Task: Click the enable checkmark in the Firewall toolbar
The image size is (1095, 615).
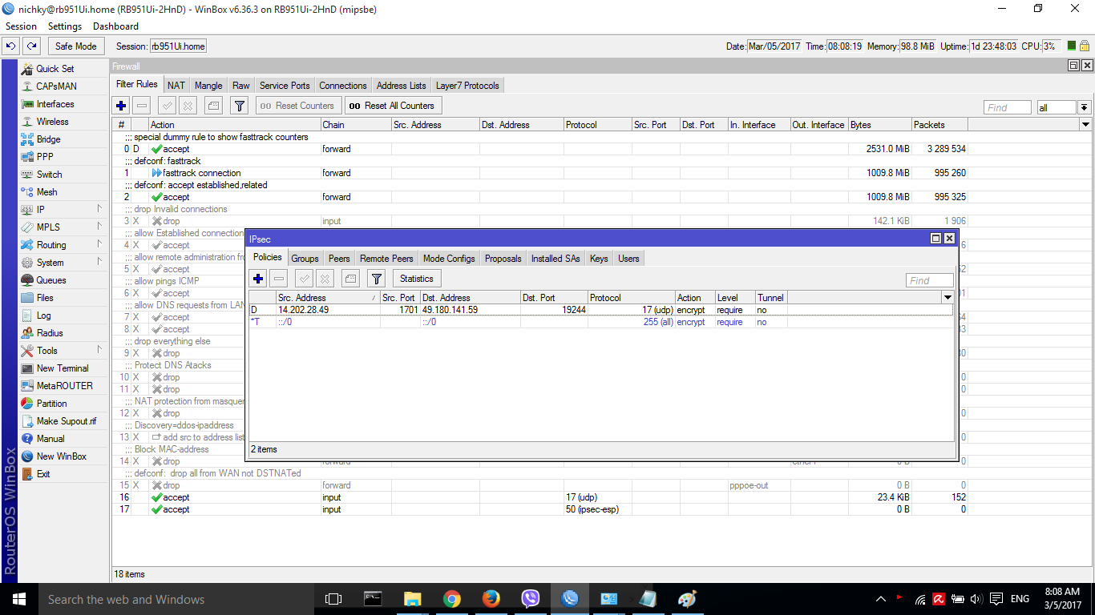Action: (168, 106)
